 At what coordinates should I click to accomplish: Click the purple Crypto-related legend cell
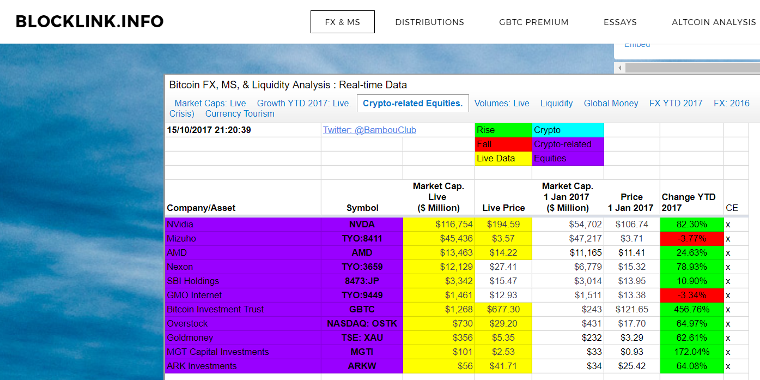(568, 144)
